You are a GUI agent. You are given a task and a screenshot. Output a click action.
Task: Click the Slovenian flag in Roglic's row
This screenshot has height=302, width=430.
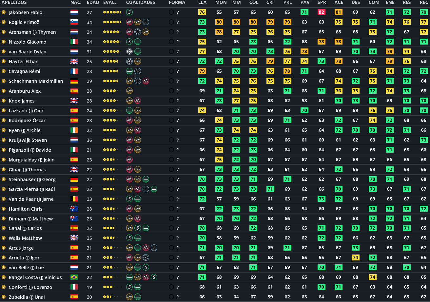pyautogui.click(x=74, y=22)
